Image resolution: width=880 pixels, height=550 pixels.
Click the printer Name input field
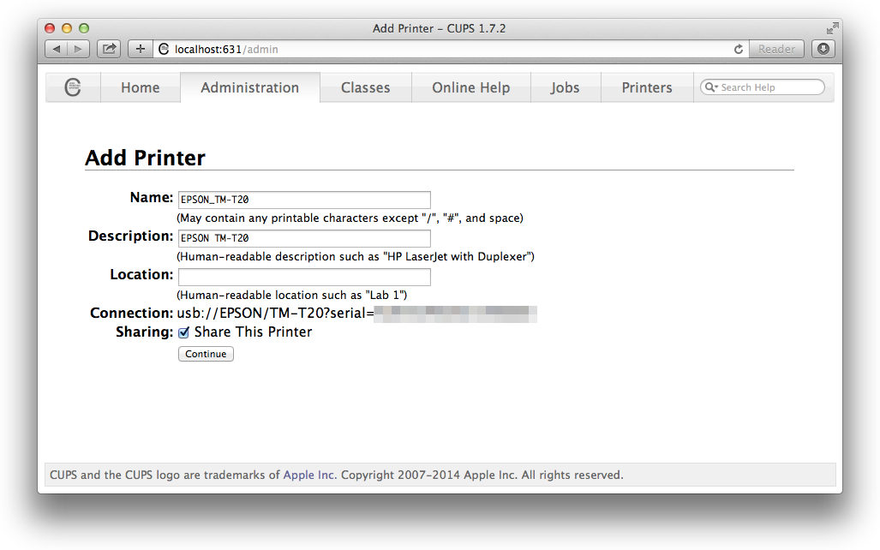304,200
